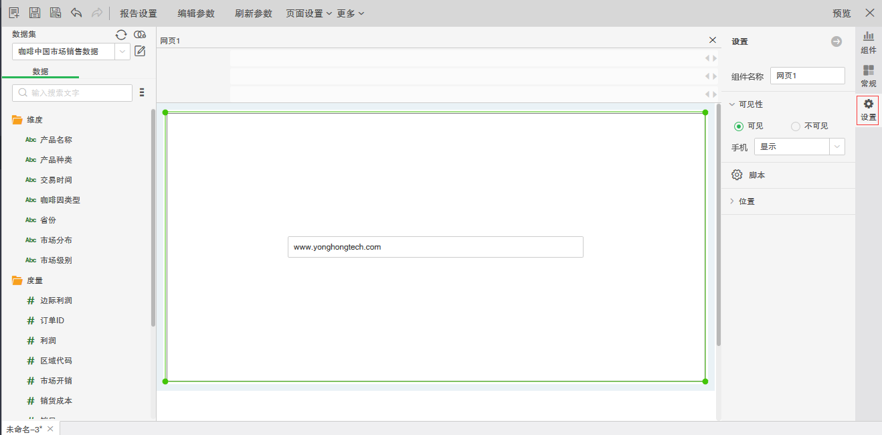Undo the last action

(x=76, y=12)
